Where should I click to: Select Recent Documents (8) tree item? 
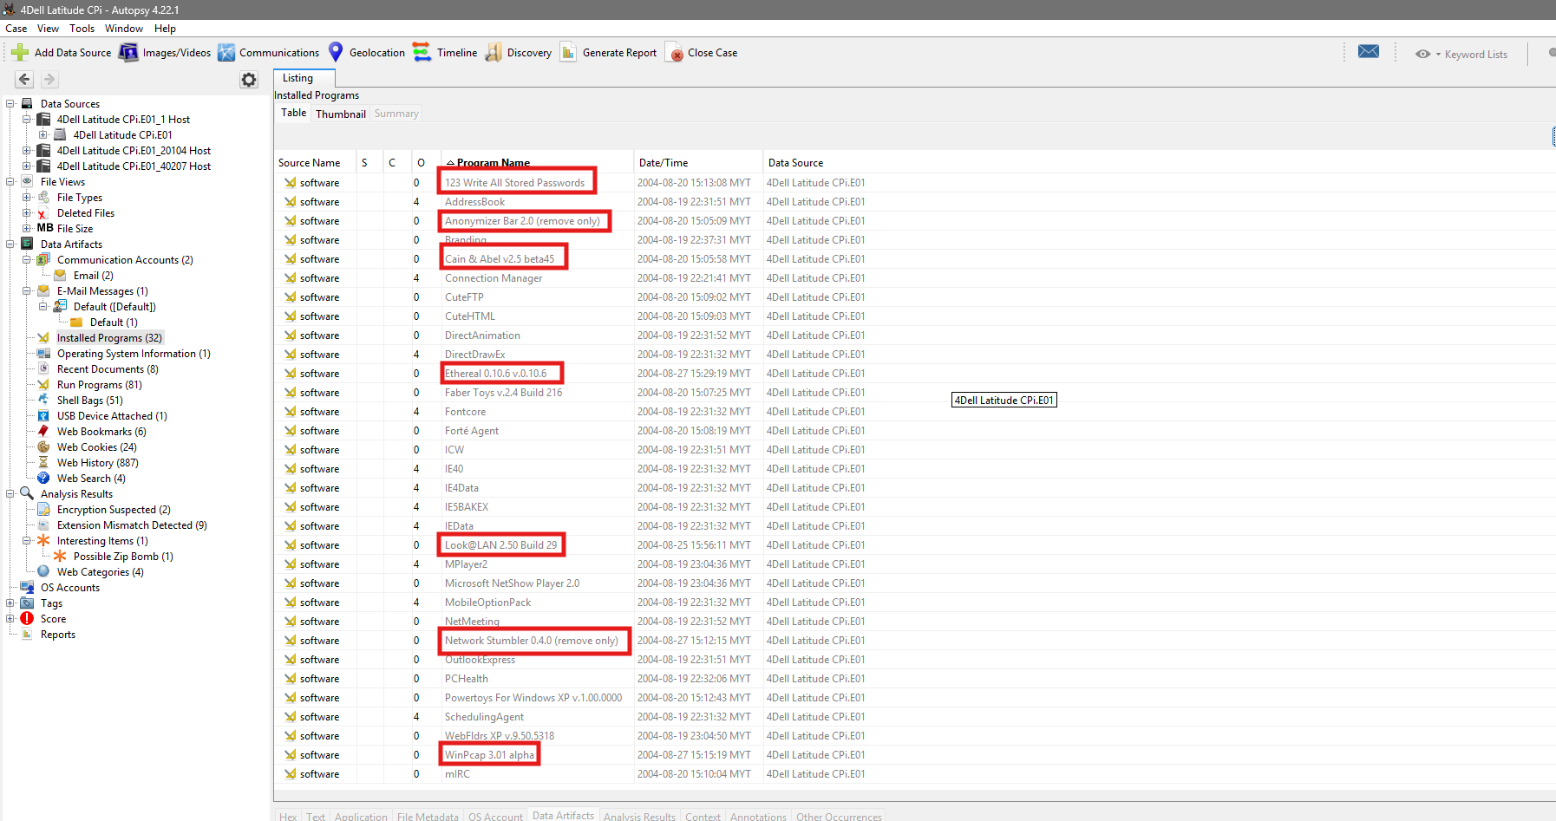pyautogui.click(x=108, y=369)
